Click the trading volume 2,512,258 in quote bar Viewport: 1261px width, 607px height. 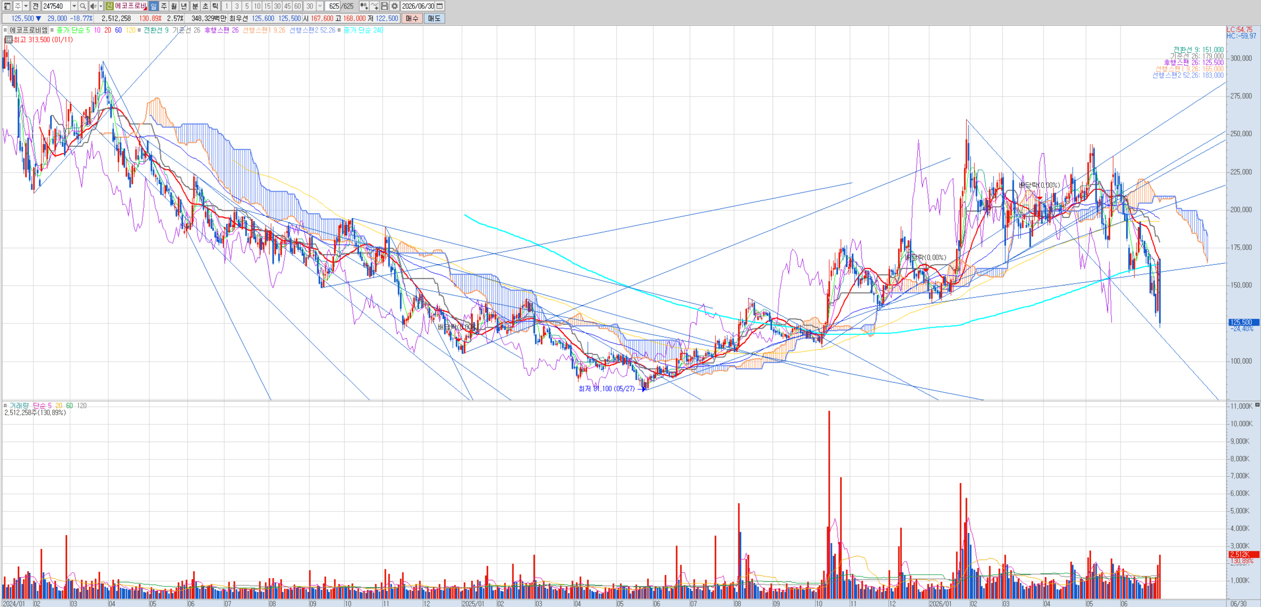point(116,18)
